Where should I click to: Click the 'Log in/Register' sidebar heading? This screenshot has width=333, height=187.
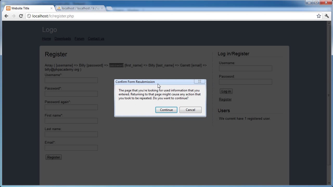pyautogui.click(x=233, y=54)
